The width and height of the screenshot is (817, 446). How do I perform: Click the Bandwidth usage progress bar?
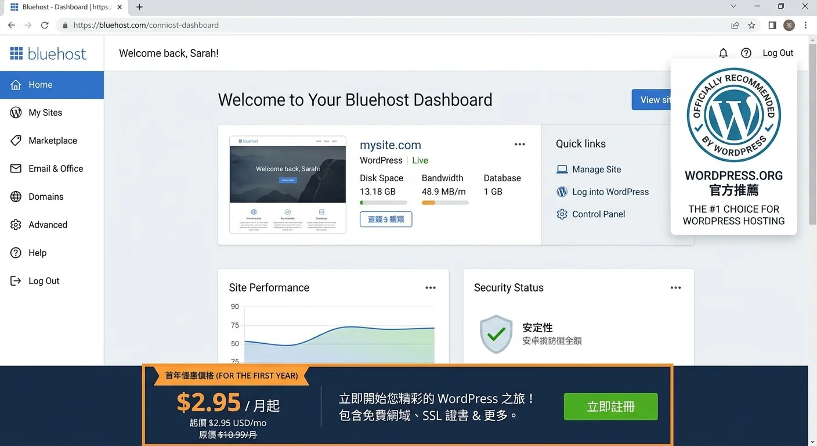[444, 202]
